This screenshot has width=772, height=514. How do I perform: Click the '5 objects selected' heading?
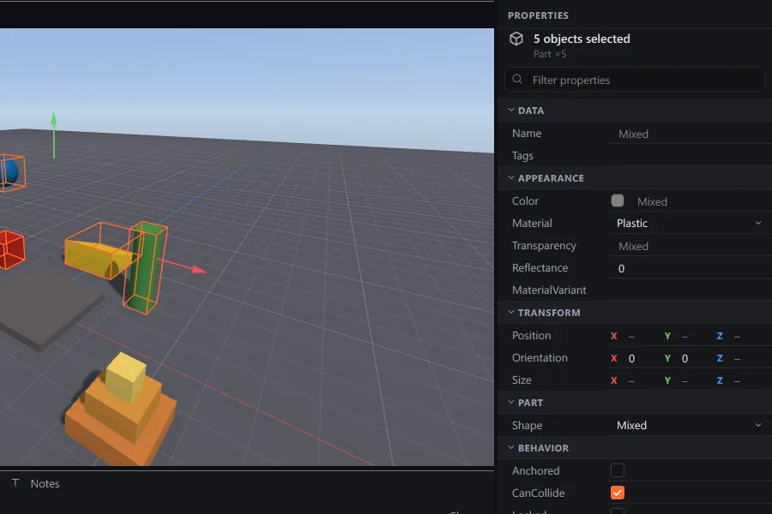(x=582, y=39)
